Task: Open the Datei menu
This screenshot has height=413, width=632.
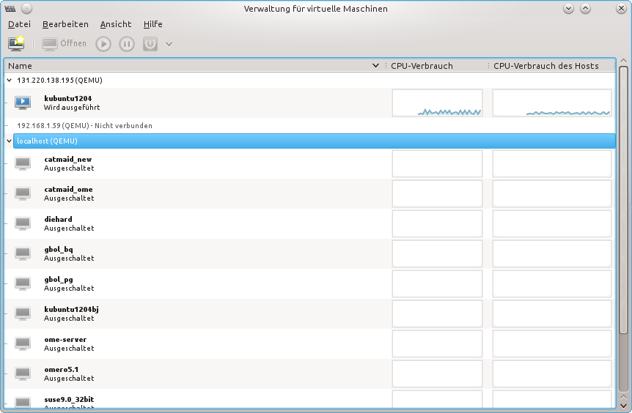Action: (19, 24)
